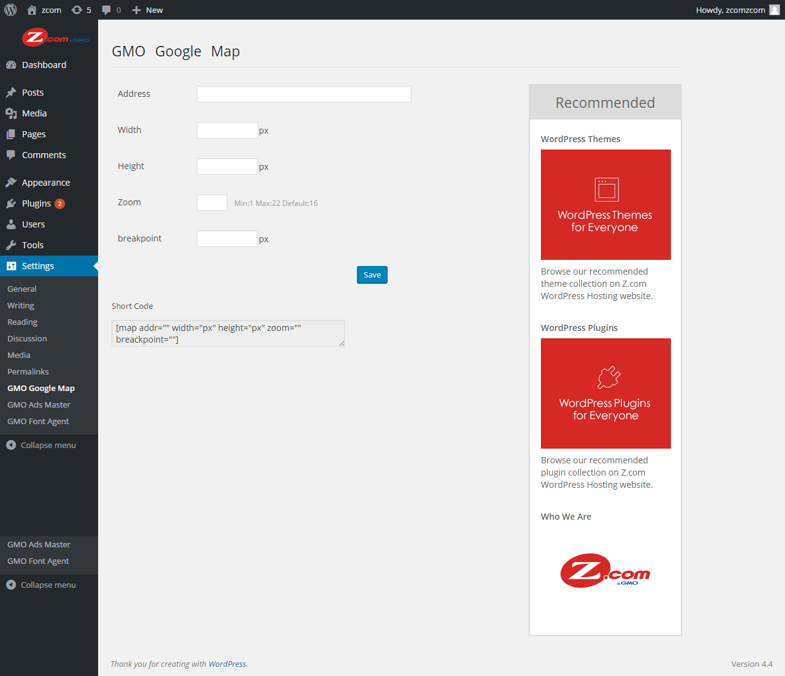Open the WordPress Plugins for Everyone banner
785x676 pixels.
tap(606, 393)
